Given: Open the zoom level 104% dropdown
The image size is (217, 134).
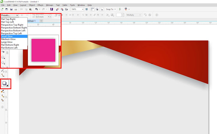Looking at the screenshot, I should [82, 9].
